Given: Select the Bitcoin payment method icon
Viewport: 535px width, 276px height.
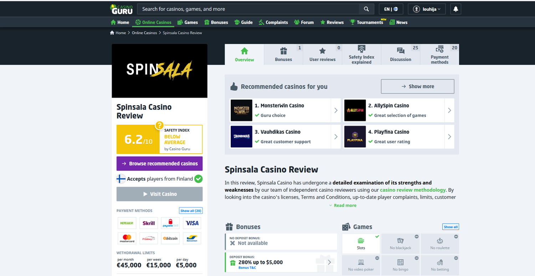Looking at the screenshot, I should click(x=170, y=239).
